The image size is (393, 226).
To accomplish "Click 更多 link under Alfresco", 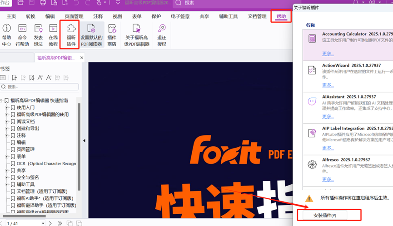I will coord(328,179).
